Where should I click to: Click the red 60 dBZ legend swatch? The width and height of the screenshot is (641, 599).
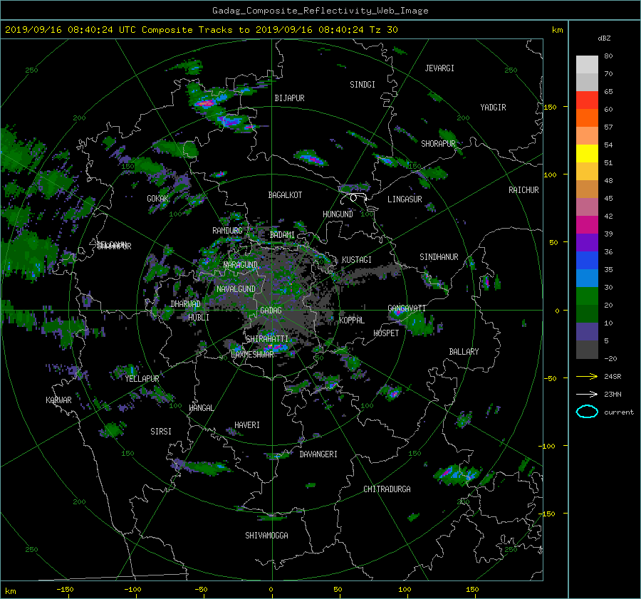[587, 100]
